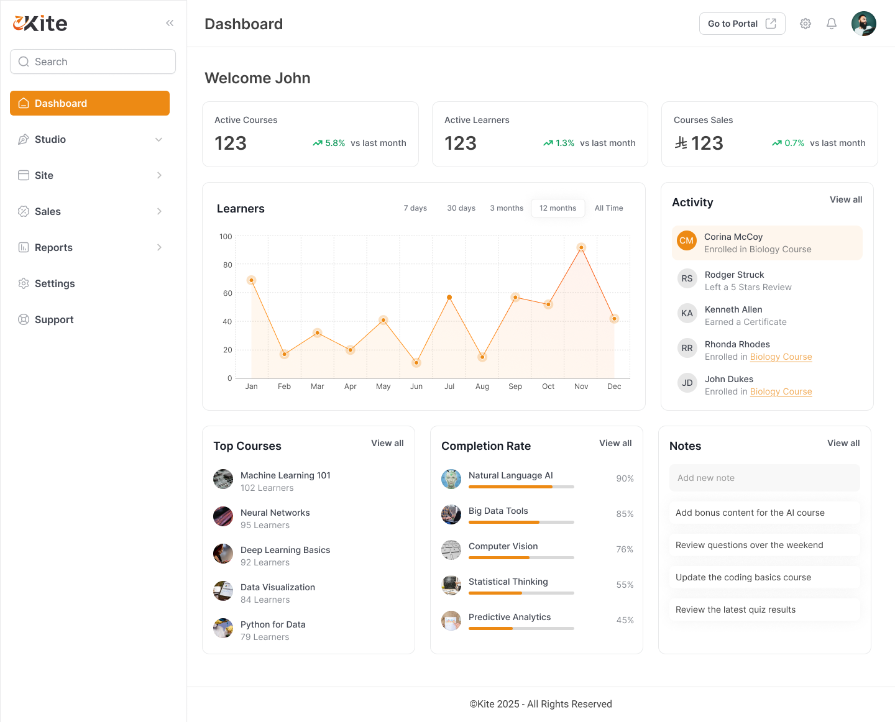
Task: Click the Add new note field
Action: 764,478
